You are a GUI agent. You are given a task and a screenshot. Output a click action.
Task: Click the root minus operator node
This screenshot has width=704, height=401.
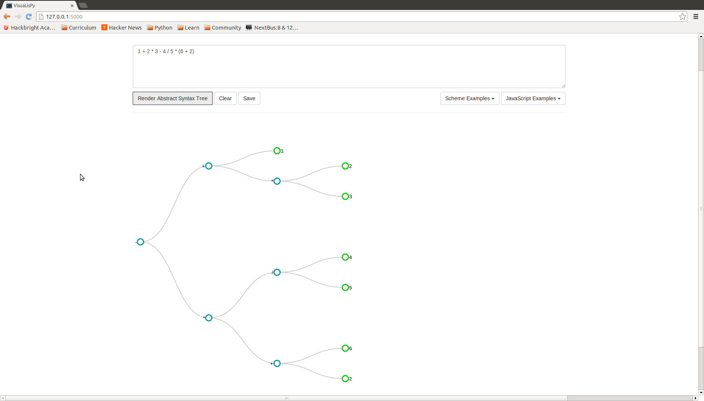[140, 242]
